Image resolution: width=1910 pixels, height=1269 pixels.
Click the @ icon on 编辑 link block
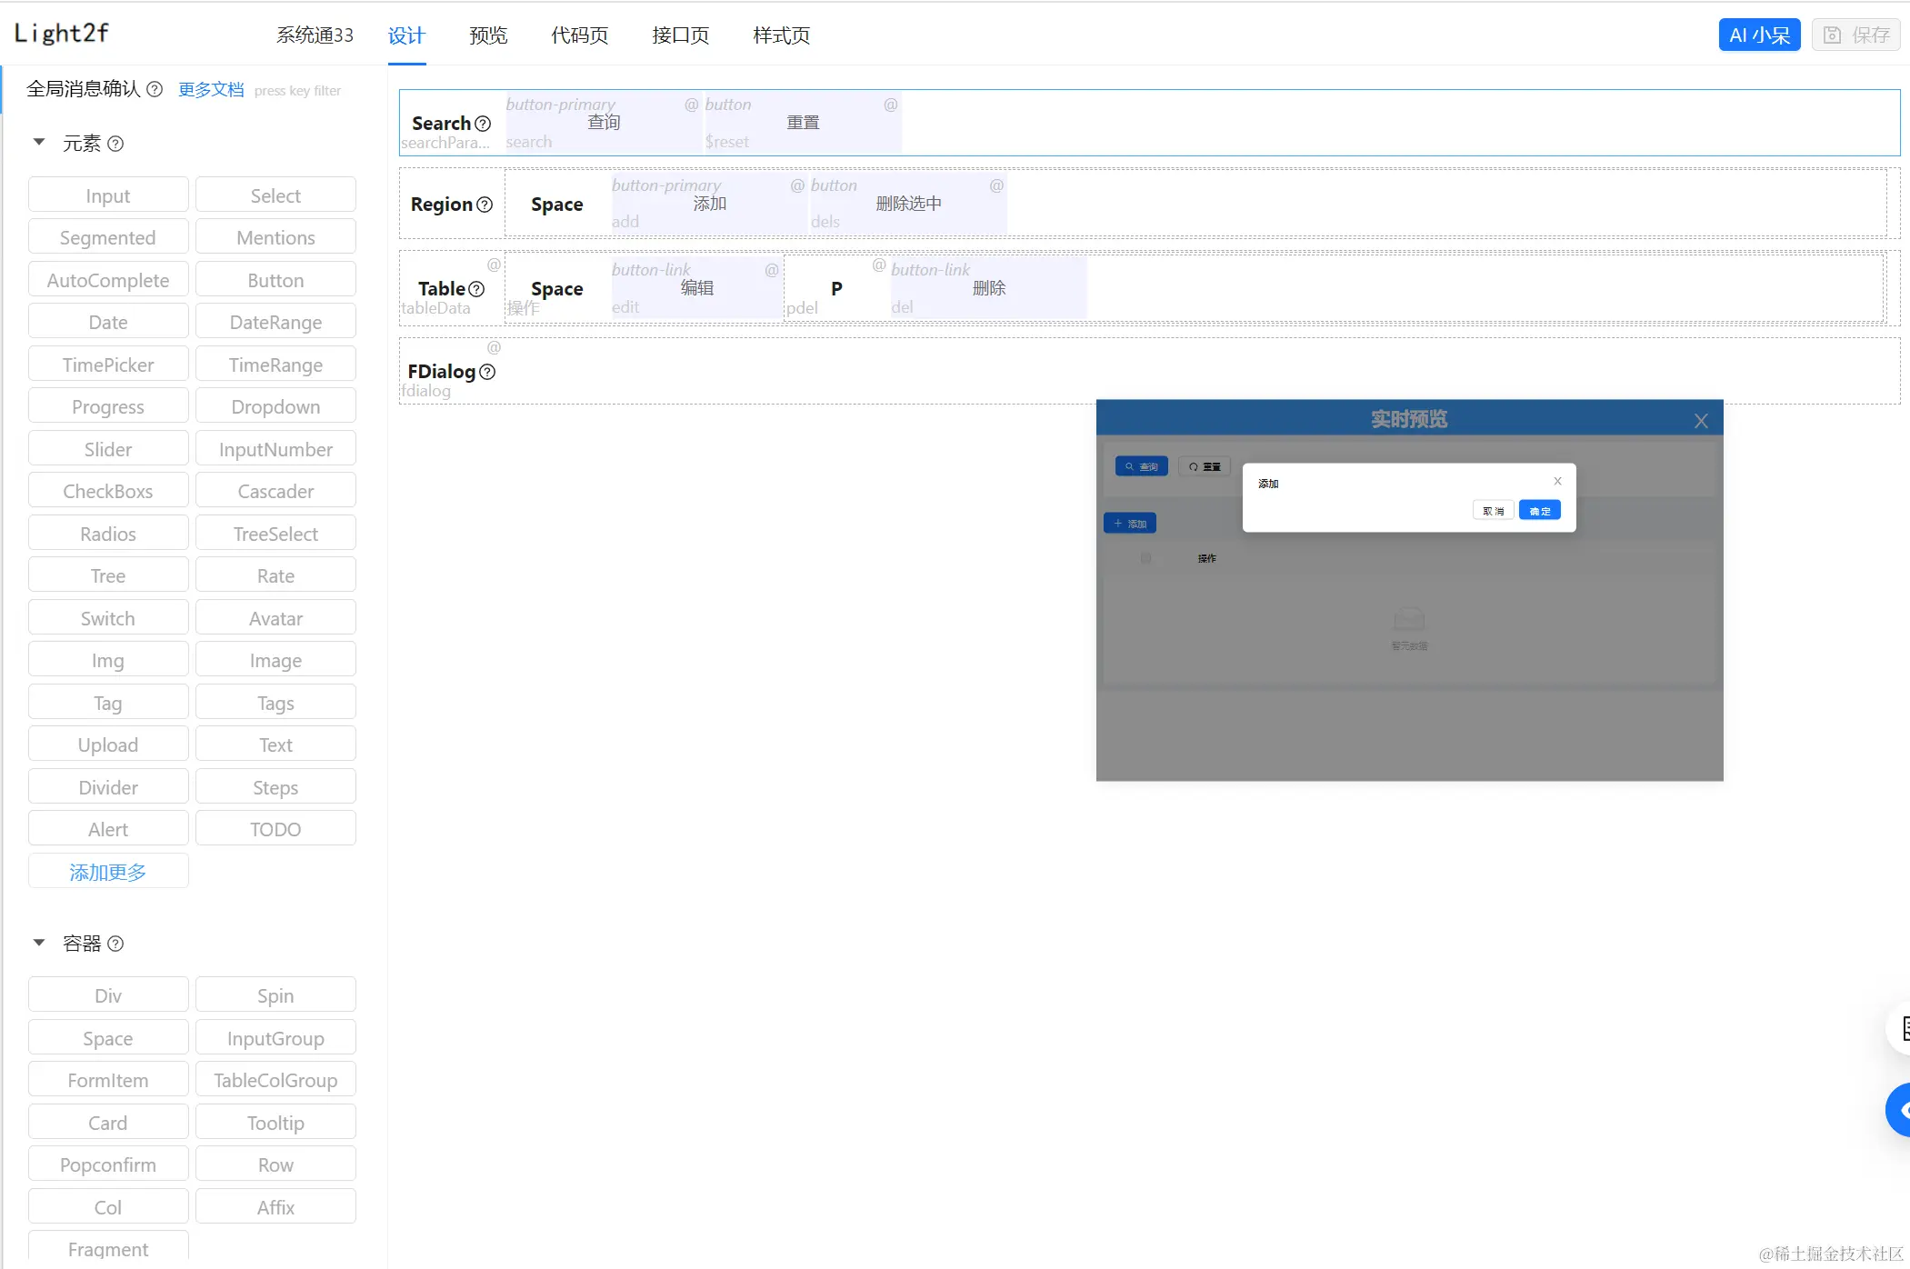click(772, 270)
